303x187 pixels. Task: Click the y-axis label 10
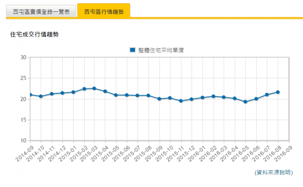click(x=23, y=141)
